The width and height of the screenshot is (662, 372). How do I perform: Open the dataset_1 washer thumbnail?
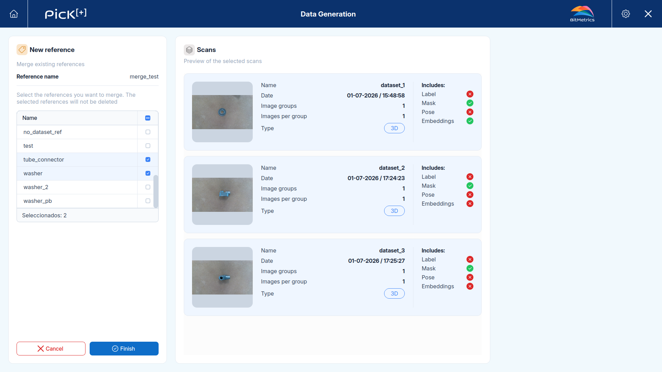click(222, 112)
